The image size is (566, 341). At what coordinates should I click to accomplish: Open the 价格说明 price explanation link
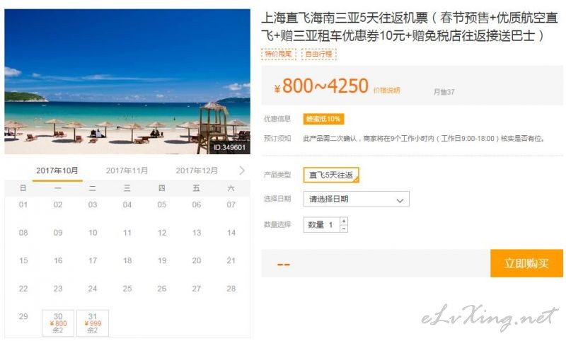tap(386, 91)
